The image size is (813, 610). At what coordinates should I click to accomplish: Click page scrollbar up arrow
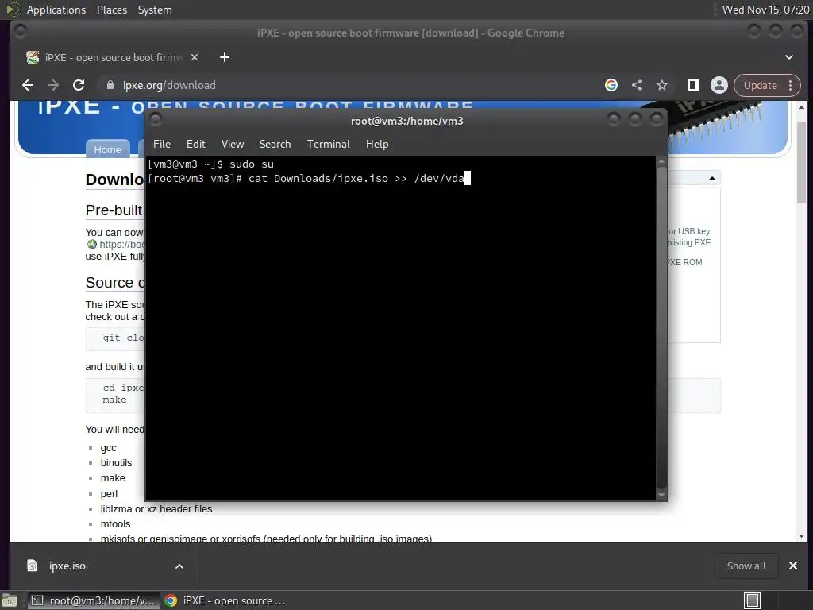(x=802, y=107)
